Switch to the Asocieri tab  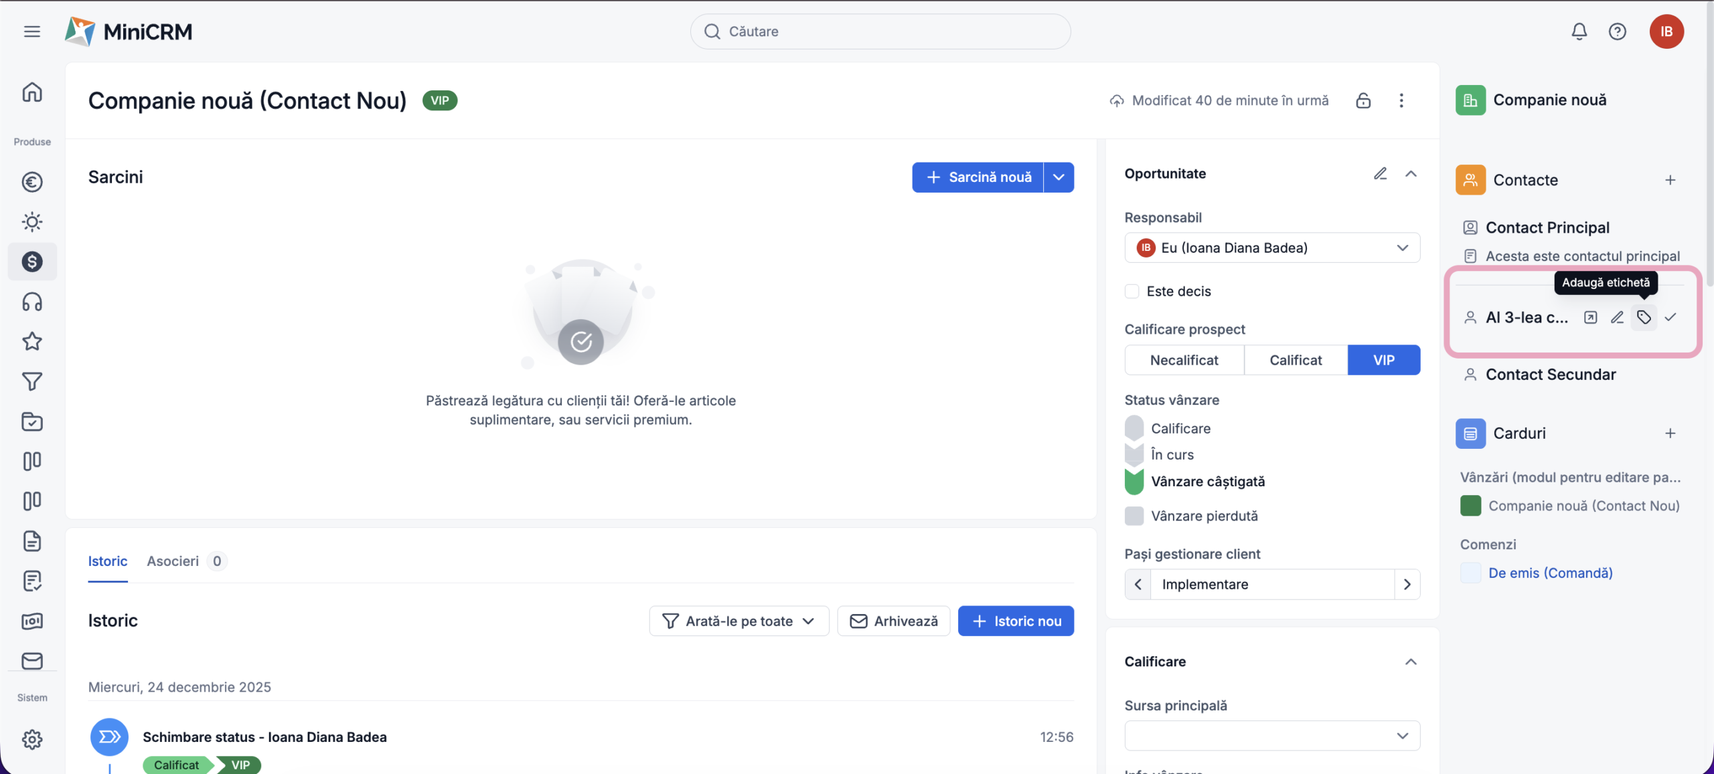pyautogui.click(x=173, y=561)
